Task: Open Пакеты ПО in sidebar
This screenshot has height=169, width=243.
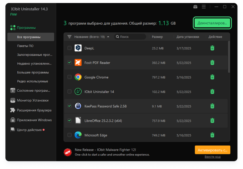Action: (x=25, y=46)
